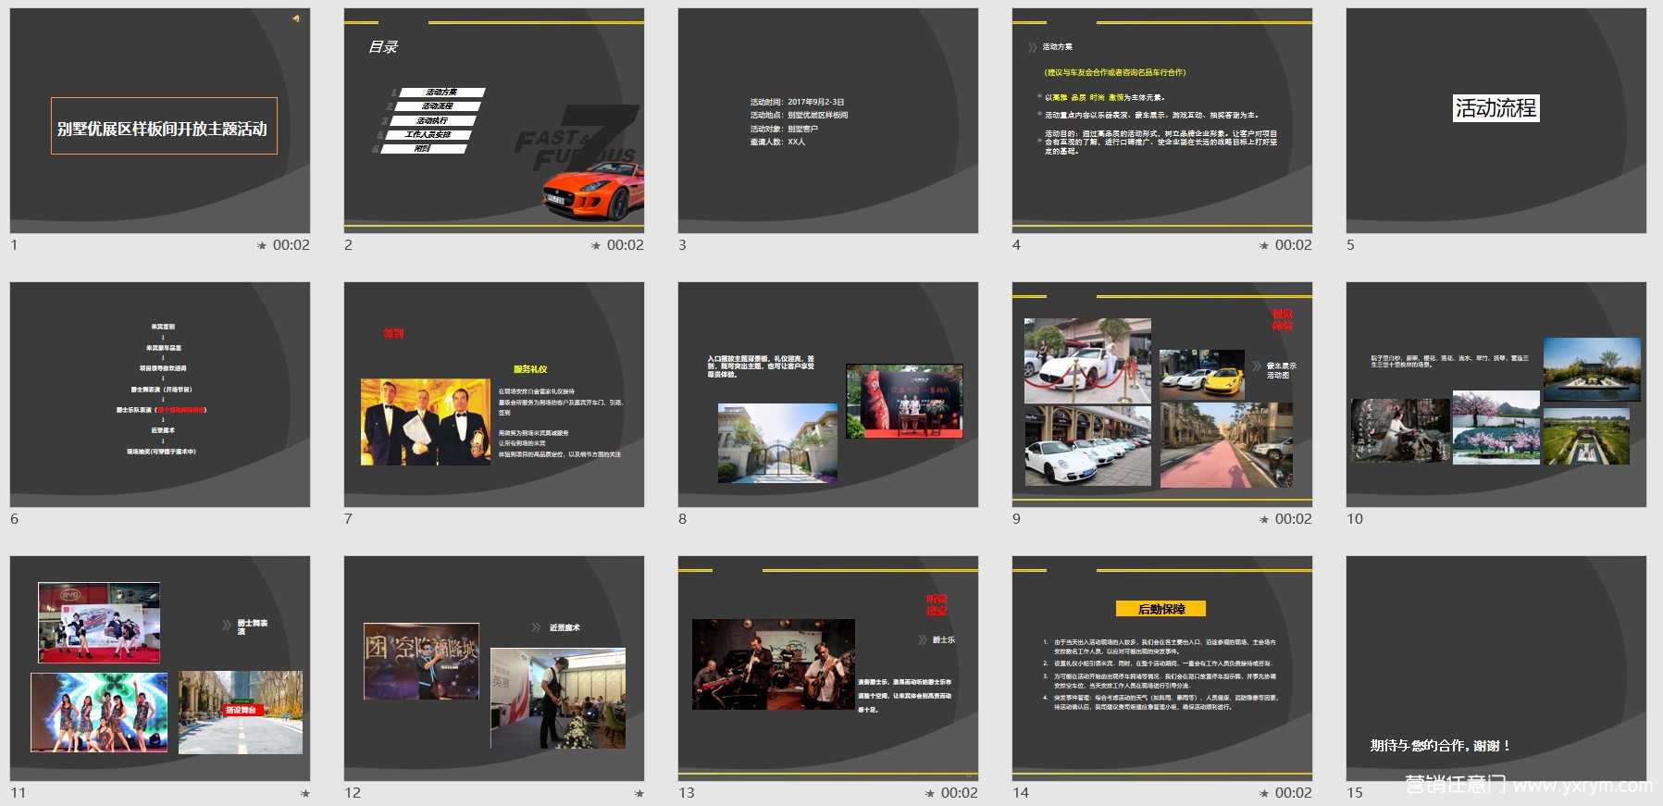Viewport: 1663px width, 806px height.
Task: Select slide 13 jazz band thumbnail
Action: (828, 668)
